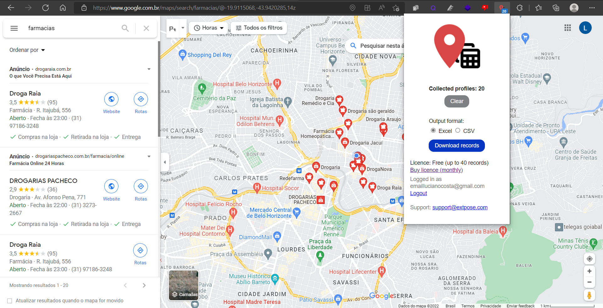Click Download records button
The width and height of the screenshot is (603, 308).
[x=457, y=146]
